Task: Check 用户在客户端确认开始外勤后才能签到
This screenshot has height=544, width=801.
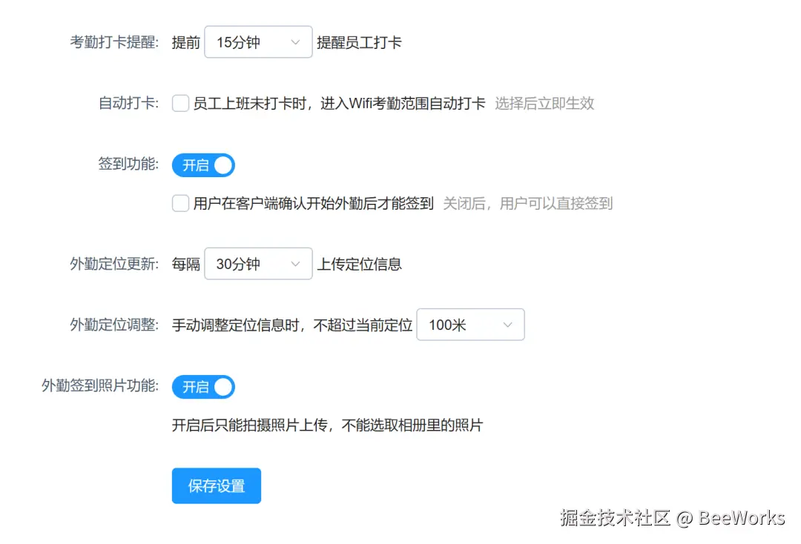Action: pos(180,202)
